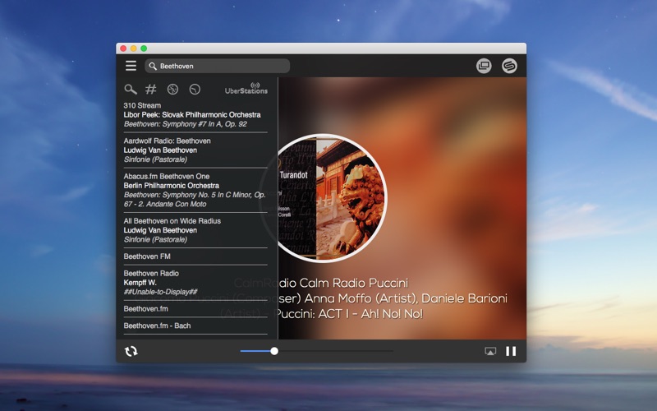Open the hamburger menu

click(x=131, y=66)
